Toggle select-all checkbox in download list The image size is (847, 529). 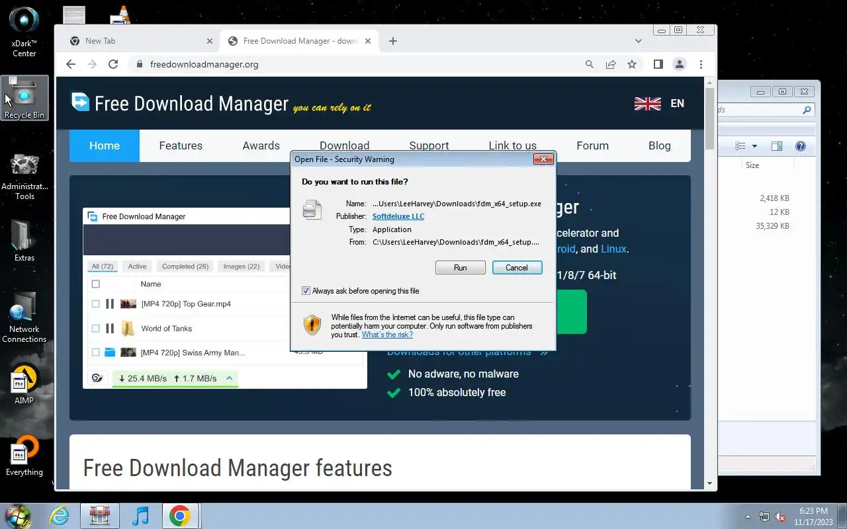click(95, 284)
